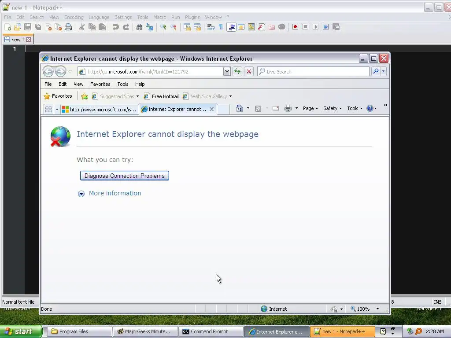
Task: Click Paste icon in Notepad++ toolbar
Action: click(x=102, y=27)
